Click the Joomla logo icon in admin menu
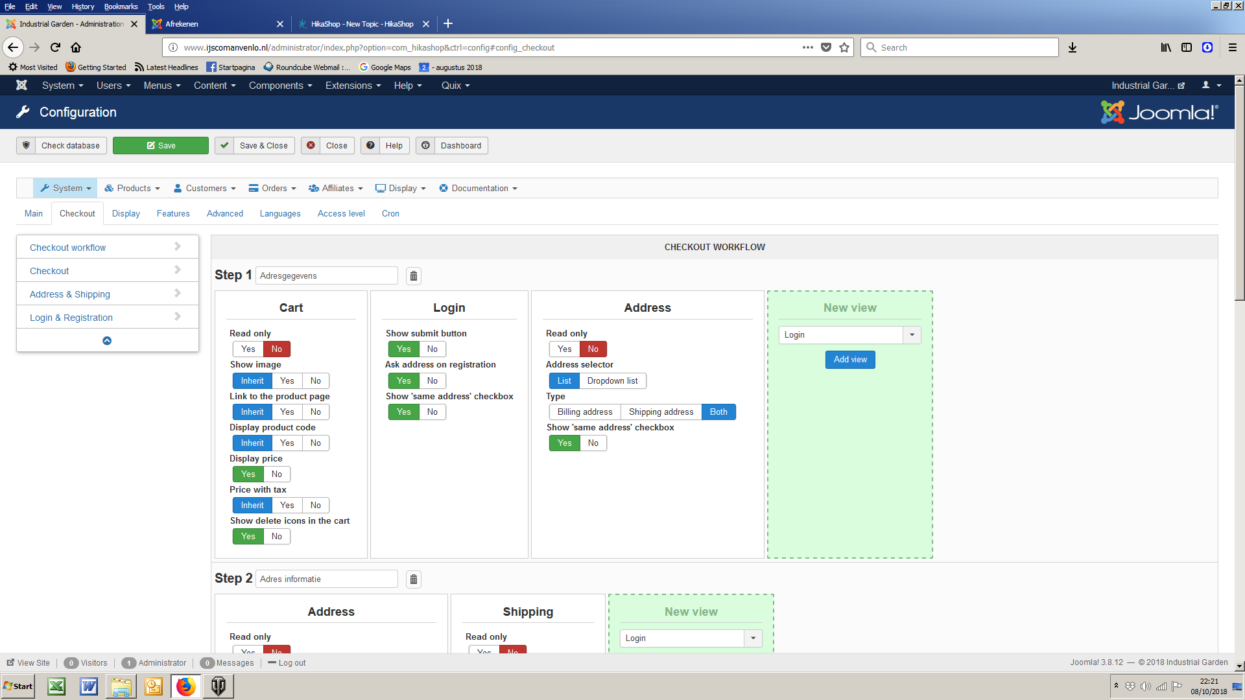Screen dimensions: 1245x700 (x=21, y=86)
